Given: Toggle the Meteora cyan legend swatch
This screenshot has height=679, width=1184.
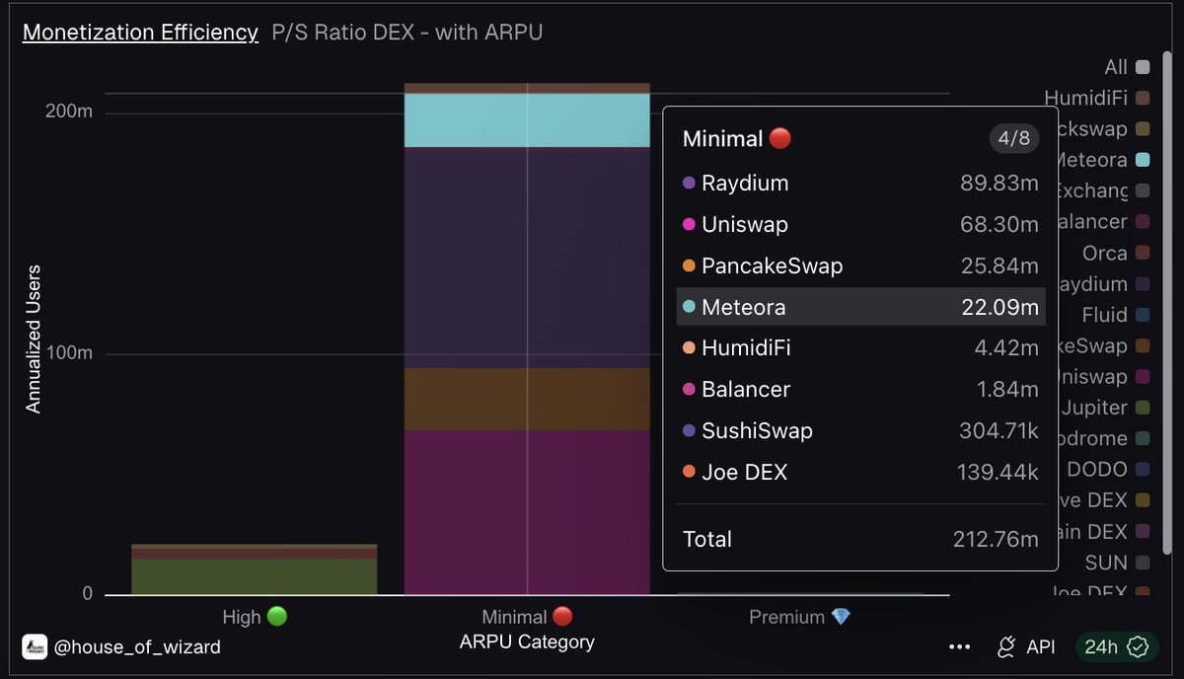Looking at the screenshot, I should [x=1143, y=160].
